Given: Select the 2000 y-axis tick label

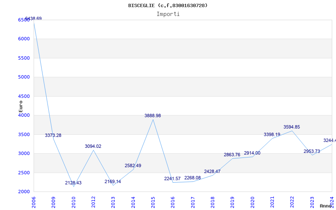Looking at the screenshot, I should 24,192.
